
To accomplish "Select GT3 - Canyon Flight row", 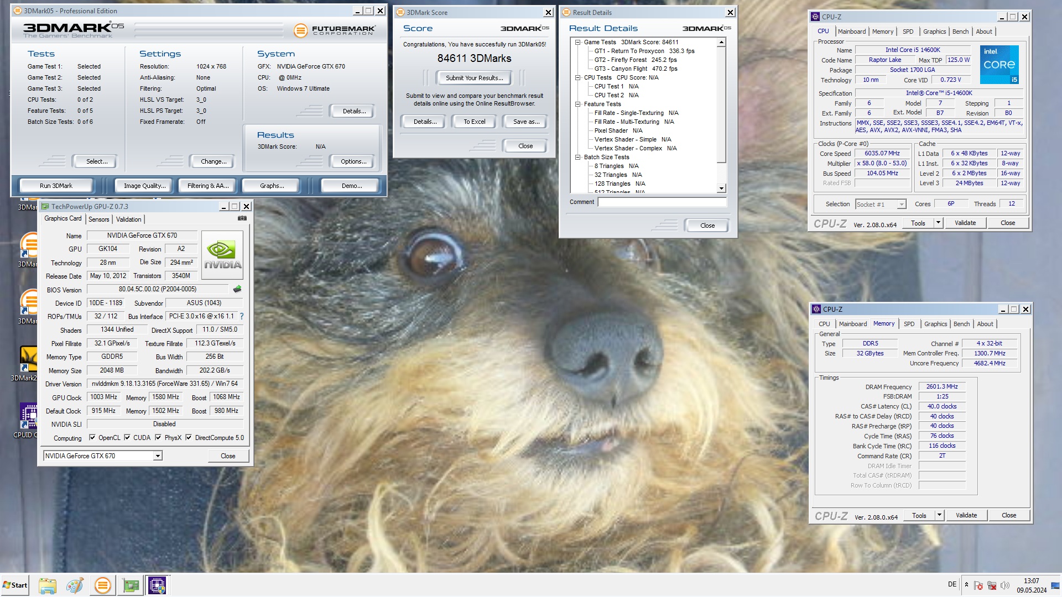I will (636, 69).
